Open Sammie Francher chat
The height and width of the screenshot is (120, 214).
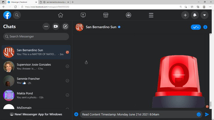[36, 81]
